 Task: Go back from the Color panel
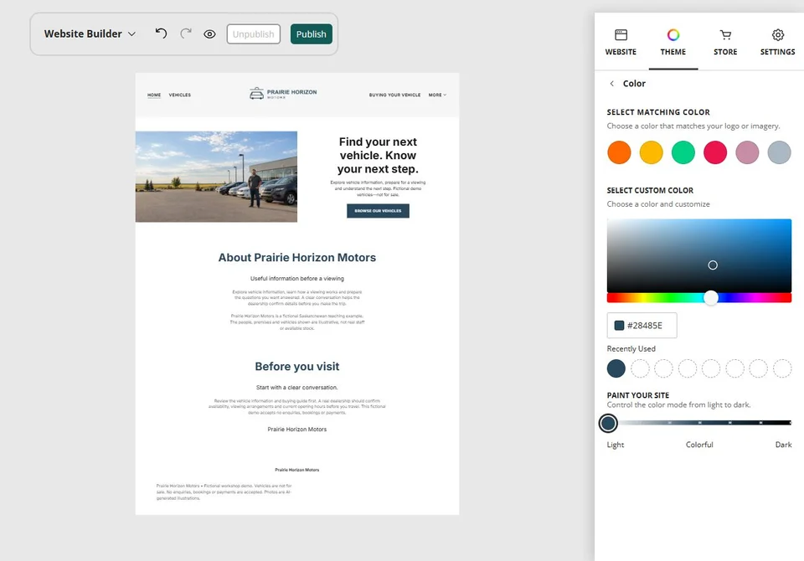click(x=611, y=84)
